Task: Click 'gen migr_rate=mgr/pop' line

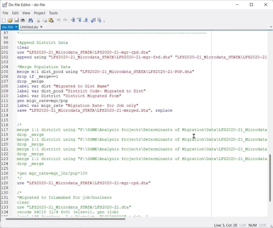Action: coord(42,101)
